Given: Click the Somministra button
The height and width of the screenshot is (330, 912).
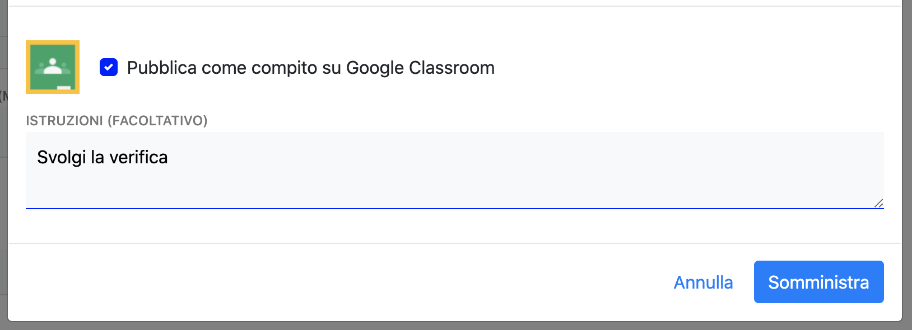Looking at the screenshot, I should click(818, 282).
